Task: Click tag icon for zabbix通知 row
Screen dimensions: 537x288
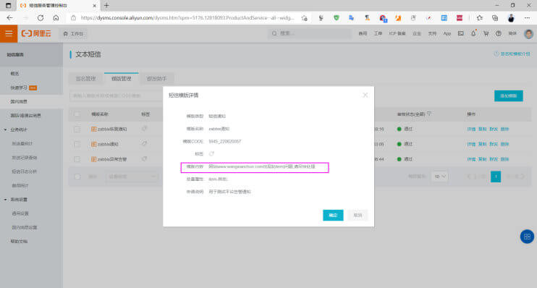Action: pyautogui.click(x=145, y=144)
